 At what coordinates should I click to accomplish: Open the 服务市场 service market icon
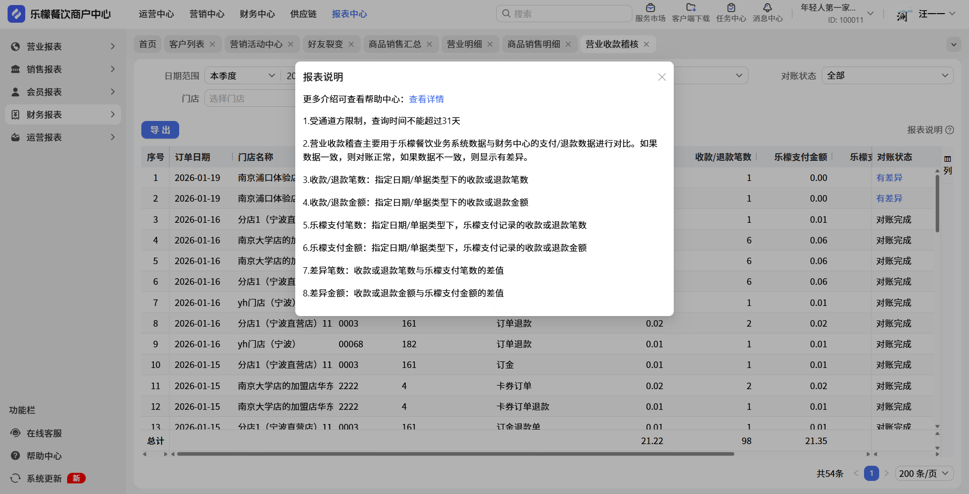(650, 8)
